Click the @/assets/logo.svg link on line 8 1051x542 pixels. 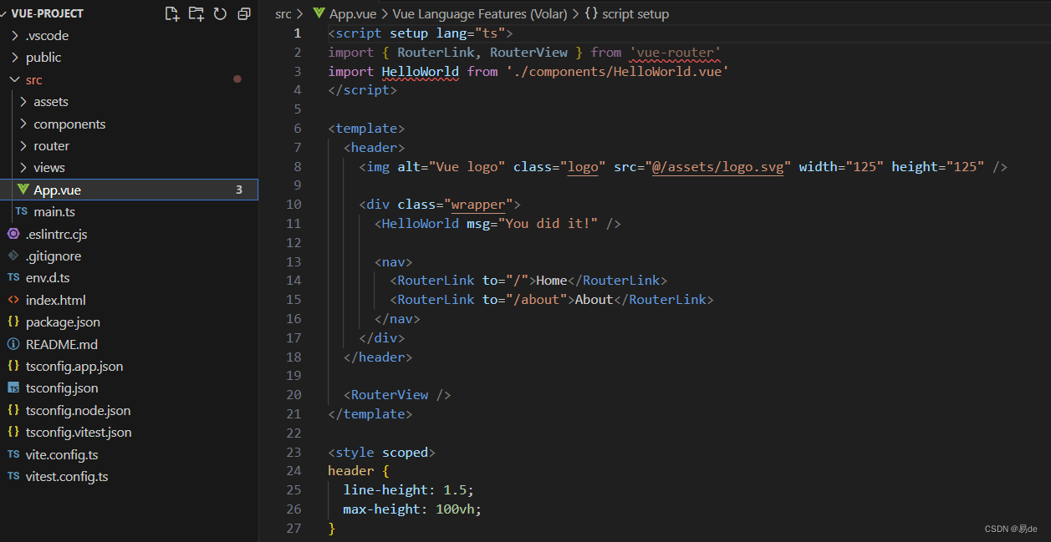coord(718,166)
